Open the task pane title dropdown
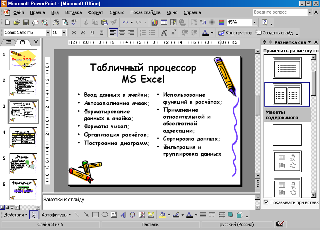 (309, 42)
